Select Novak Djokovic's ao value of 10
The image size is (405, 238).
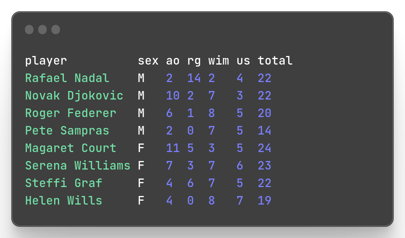coord(173,96)
